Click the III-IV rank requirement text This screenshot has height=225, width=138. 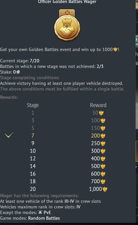click(x=69, y=201)
